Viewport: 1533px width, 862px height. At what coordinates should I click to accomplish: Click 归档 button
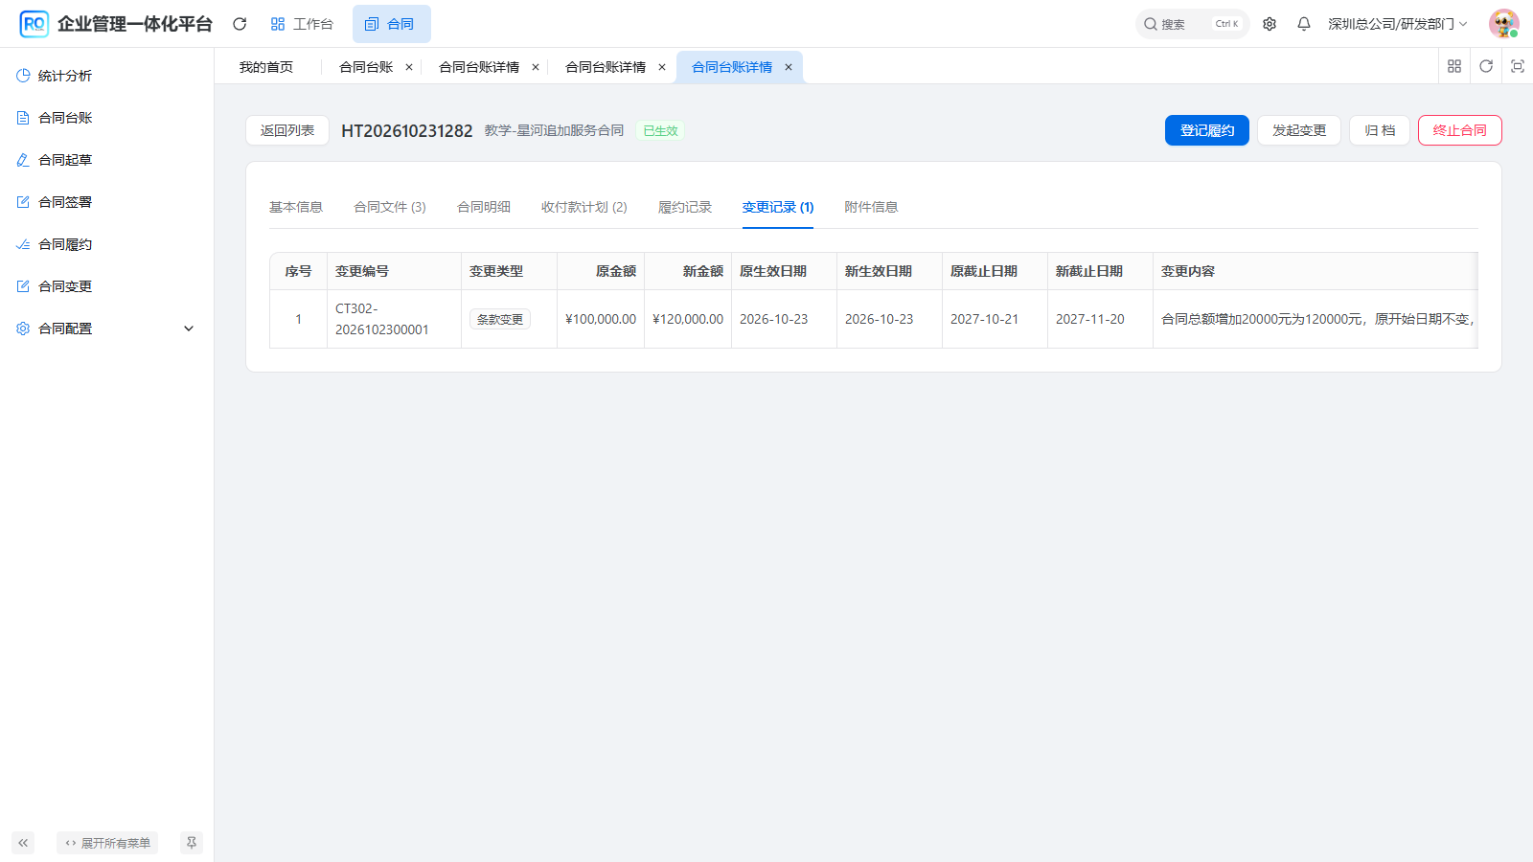pos(1380,130)
